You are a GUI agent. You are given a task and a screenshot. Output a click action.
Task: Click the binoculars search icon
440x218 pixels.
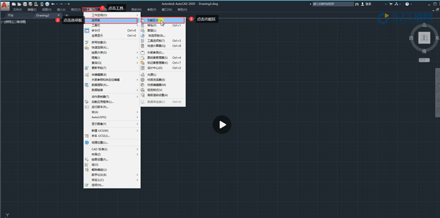pos(357,4)
